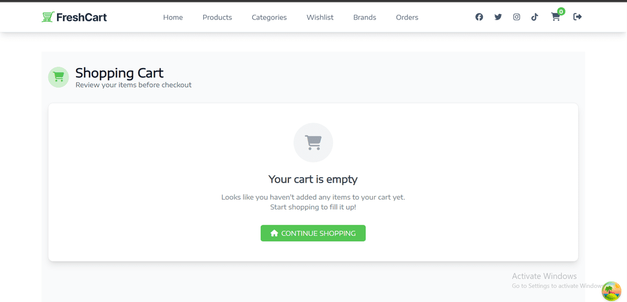Click the Shopping Cart page heading
This screenshot has height=302, width=627.
click(x=119, y=74)
